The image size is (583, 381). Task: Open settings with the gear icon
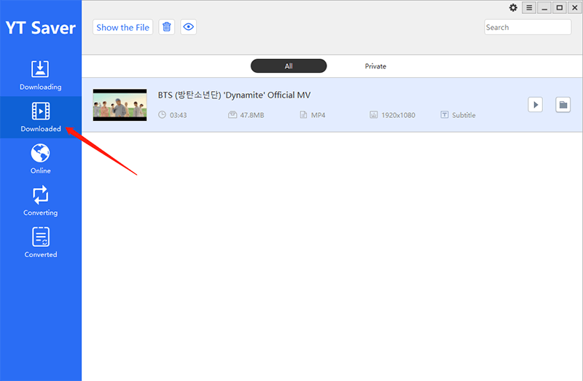513,8
